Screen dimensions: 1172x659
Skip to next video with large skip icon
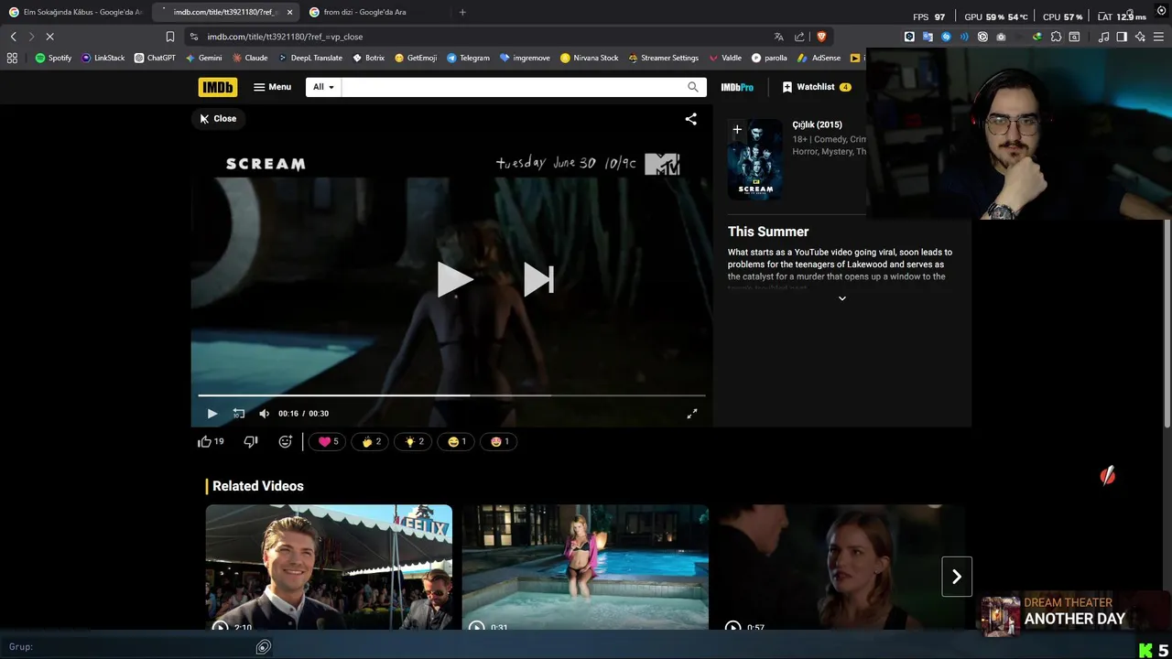pos(538,280)
